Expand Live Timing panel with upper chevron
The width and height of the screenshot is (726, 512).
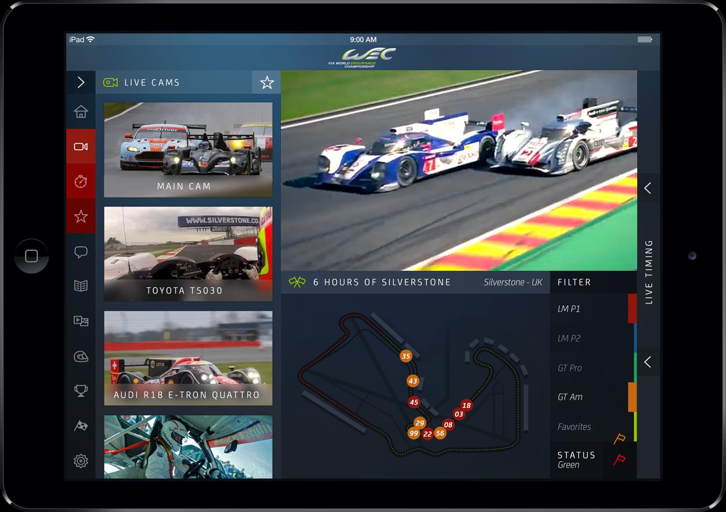(x=648, y=188)
